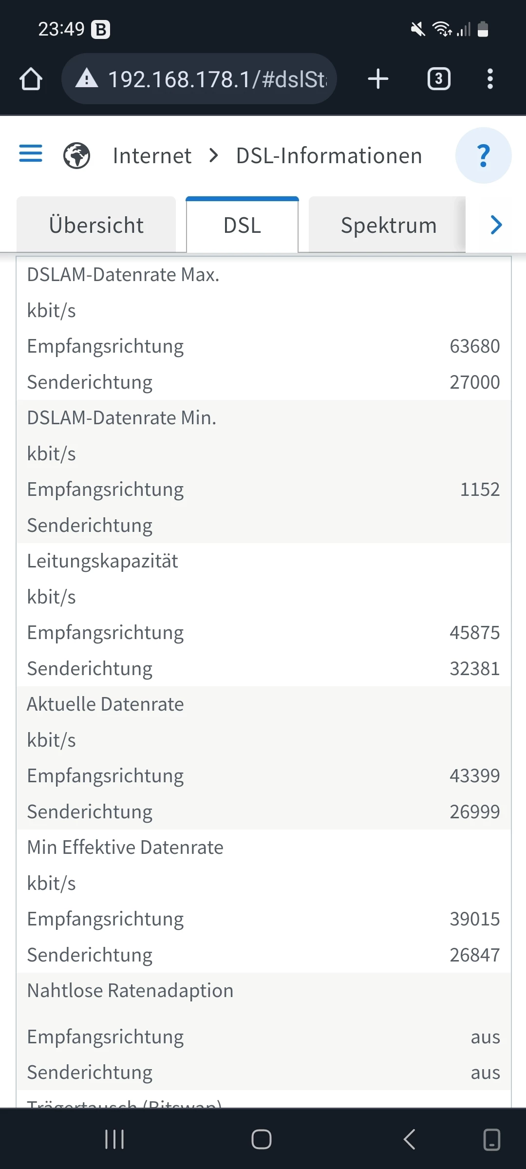Focus the address bar URL field
This screenshot has width=526, height=1169.
(217, 79)
